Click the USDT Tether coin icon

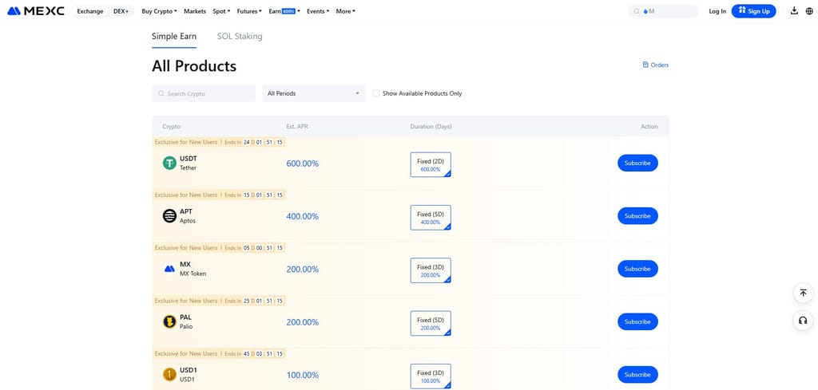(169, 163)
